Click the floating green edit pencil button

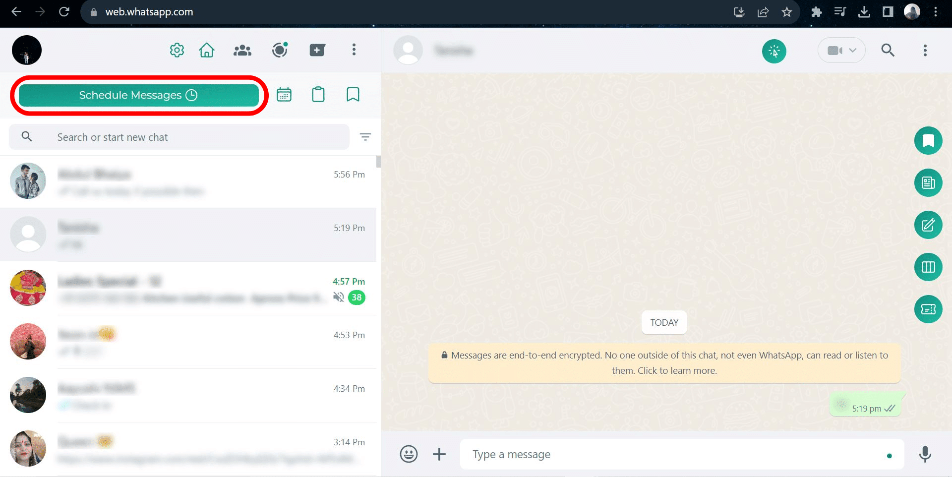pos(928,225)
